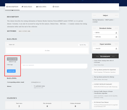Toggle the Select All checkbox
Image resolution: width=127 pixels, height=110 pixels.
point(7,44)
